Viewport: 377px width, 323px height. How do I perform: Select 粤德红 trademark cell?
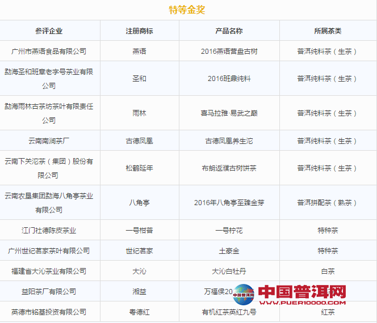(x=140, y=312)
